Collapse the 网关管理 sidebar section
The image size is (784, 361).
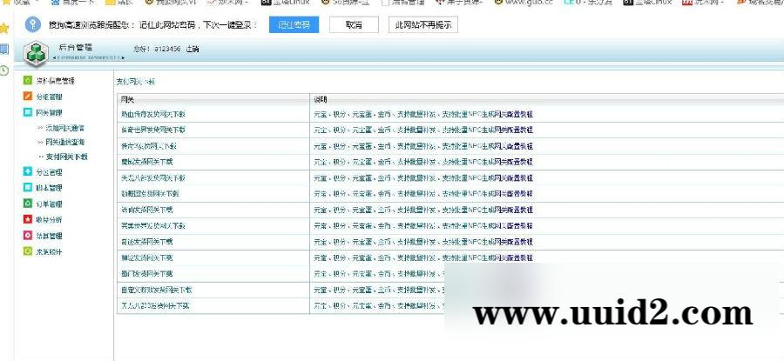click(x=49, y=113)
